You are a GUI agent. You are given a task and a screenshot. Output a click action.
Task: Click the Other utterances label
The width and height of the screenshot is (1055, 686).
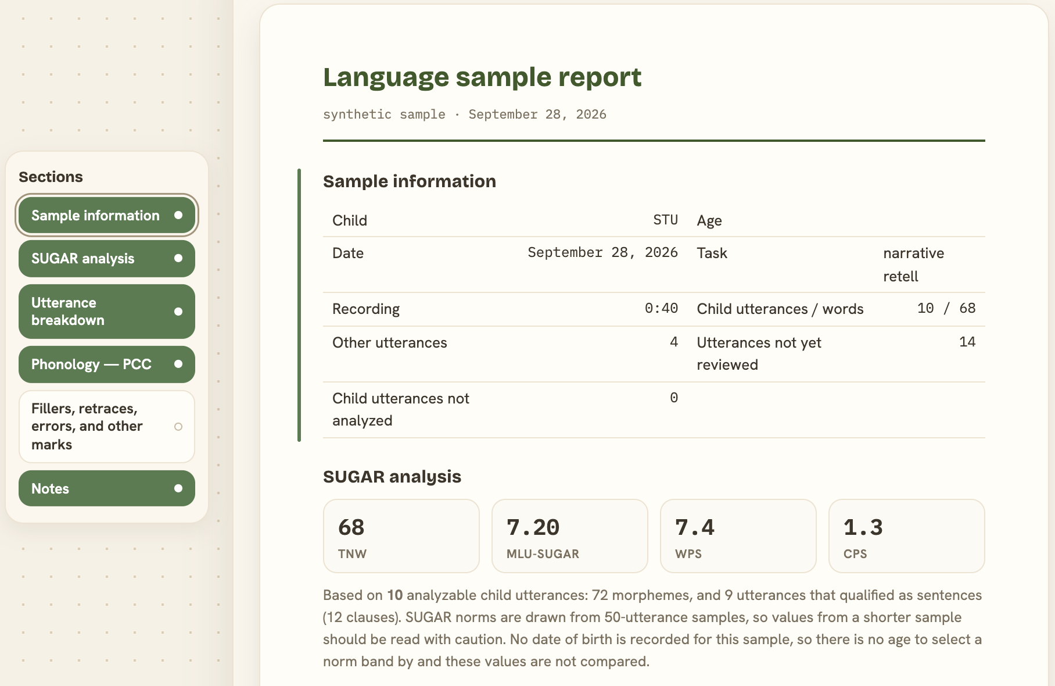tap(390, 343)
